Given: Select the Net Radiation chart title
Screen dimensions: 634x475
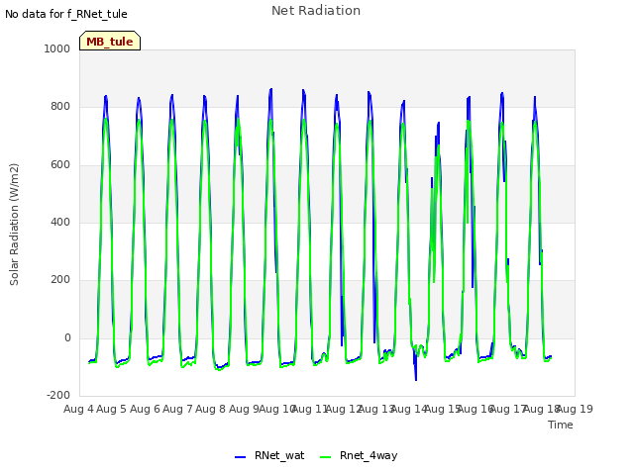Looking at the screenshot, I should click(316, 11).
